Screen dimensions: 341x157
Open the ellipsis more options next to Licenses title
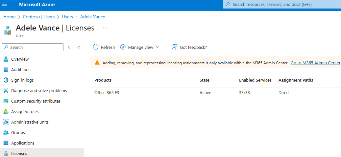[105, 28]
